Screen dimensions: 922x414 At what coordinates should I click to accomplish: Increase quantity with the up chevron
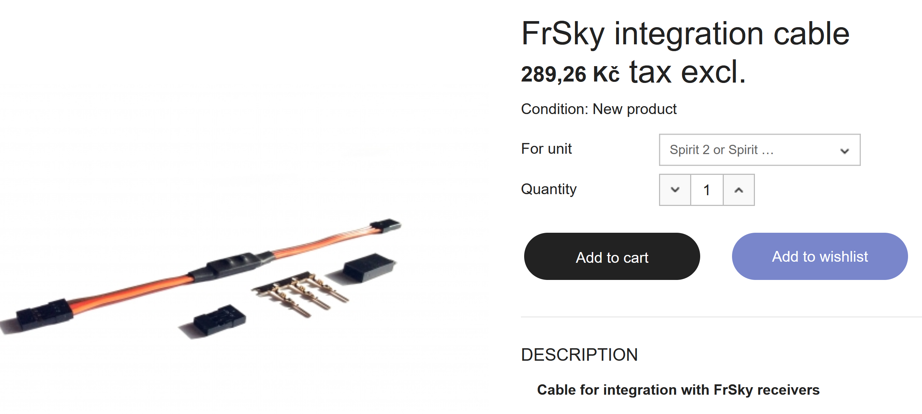(738, 190)
